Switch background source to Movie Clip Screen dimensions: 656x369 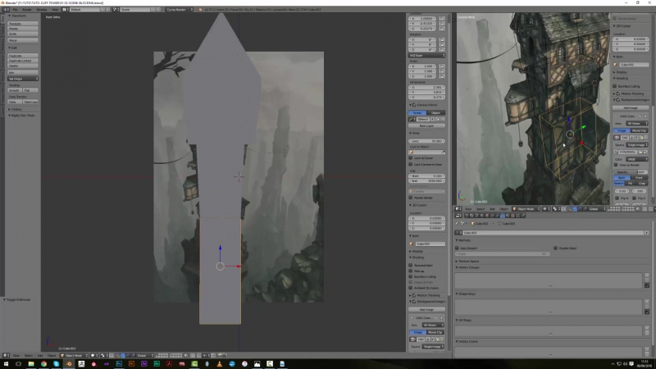pos(435,332)
